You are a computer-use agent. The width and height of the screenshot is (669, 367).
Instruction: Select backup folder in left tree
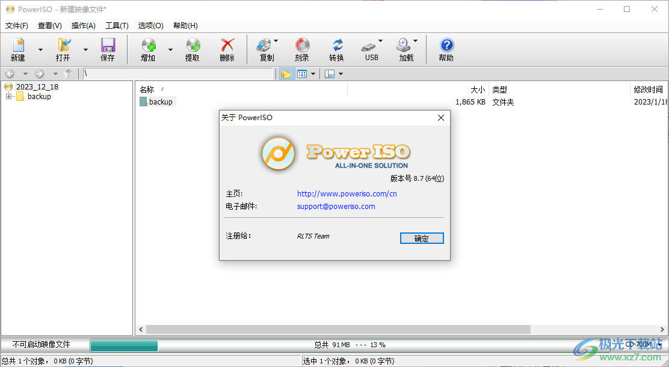click(x=39, y=97)
